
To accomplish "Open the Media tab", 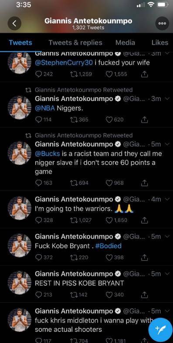I will [x=125, y=42].
